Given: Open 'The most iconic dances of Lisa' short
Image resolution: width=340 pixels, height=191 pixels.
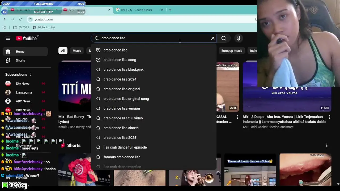Looking at the screenshot, I should tap(250, 170).
